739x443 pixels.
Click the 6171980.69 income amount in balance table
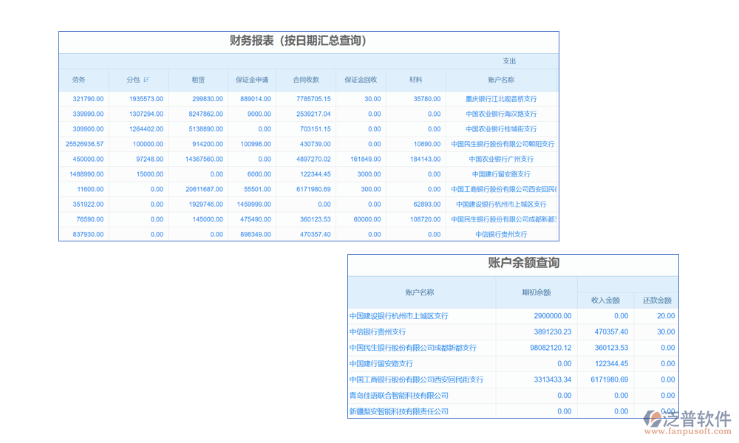pyautogui.click(x=609, y=380)
